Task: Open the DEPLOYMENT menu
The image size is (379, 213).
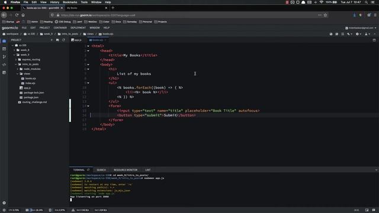Action: tap(78, 28)
